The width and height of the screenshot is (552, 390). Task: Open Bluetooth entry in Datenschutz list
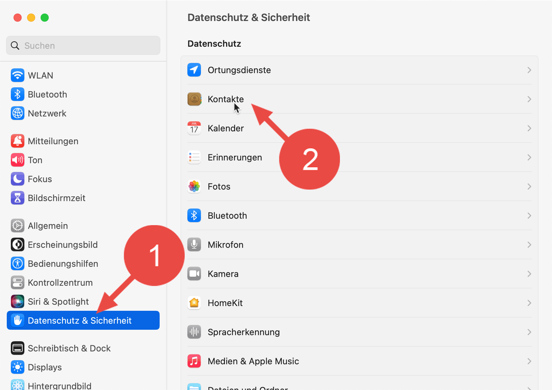(227, 216)
